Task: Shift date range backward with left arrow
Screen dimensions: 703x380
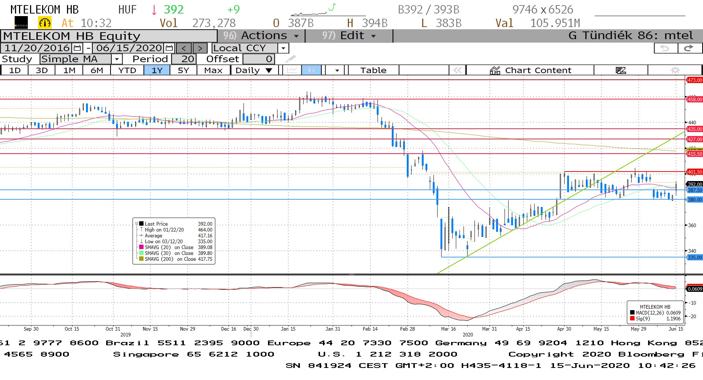Action: pyautogui.click(x=183, y=48)
